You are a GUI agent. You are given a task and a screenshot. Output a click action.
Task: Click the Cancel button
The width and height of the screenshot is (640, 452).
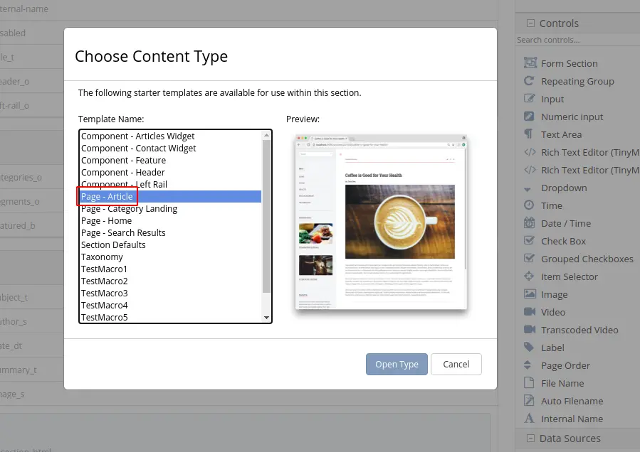456,365
